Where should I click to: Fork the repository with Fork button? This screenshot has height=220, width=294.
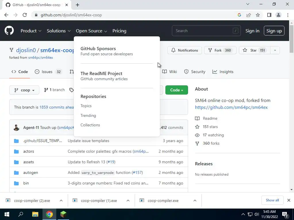[x=220, y=50]
